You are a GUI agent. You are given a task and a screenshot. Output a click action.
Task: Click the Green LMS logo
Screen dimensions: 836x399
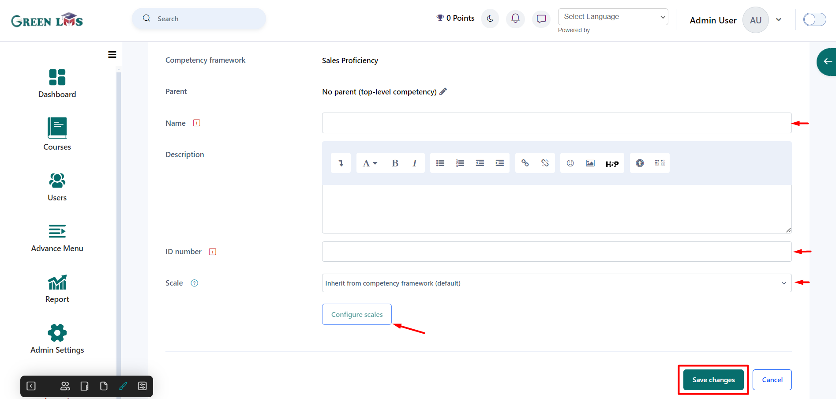coord(47,20)
